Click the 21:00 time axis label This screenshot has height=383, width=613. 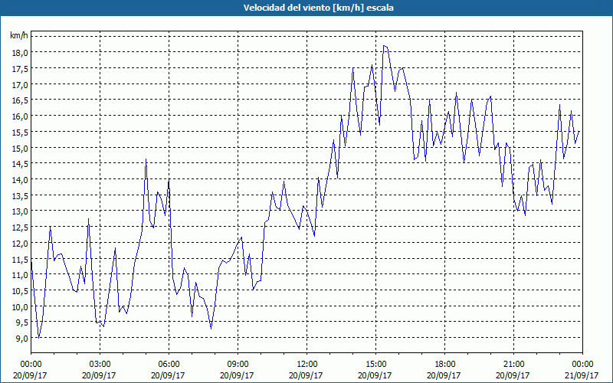pyautogui.click(x=513, y=365)
